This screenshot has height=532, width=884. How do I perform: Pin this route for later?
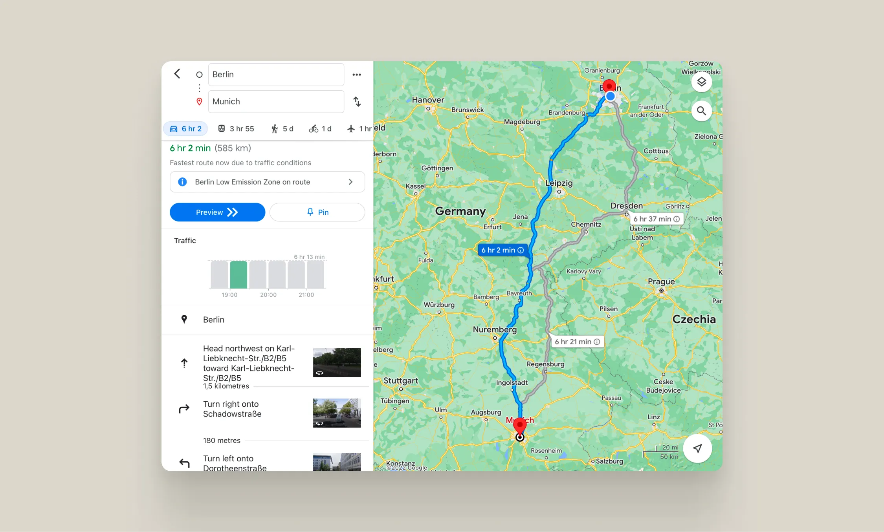pyautogui.click(x=317, y=212)
